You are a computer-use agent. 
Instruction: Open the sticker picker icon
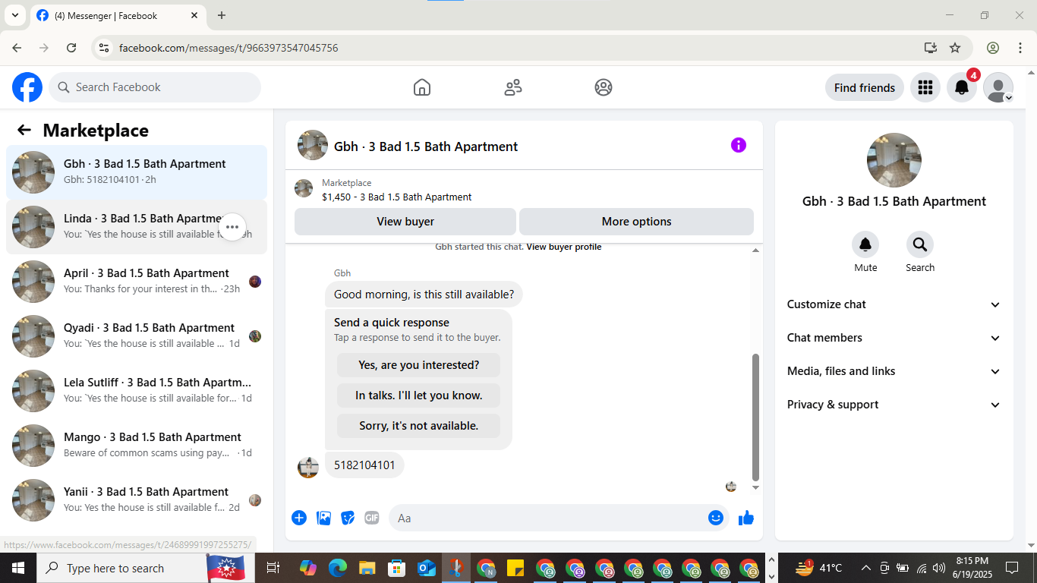[x=348, y=518]
